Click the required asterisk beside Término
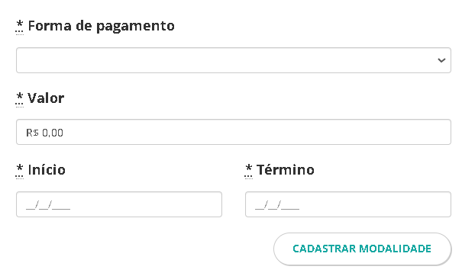This screenshot has width=462, height=276. (x=248, y=171)
